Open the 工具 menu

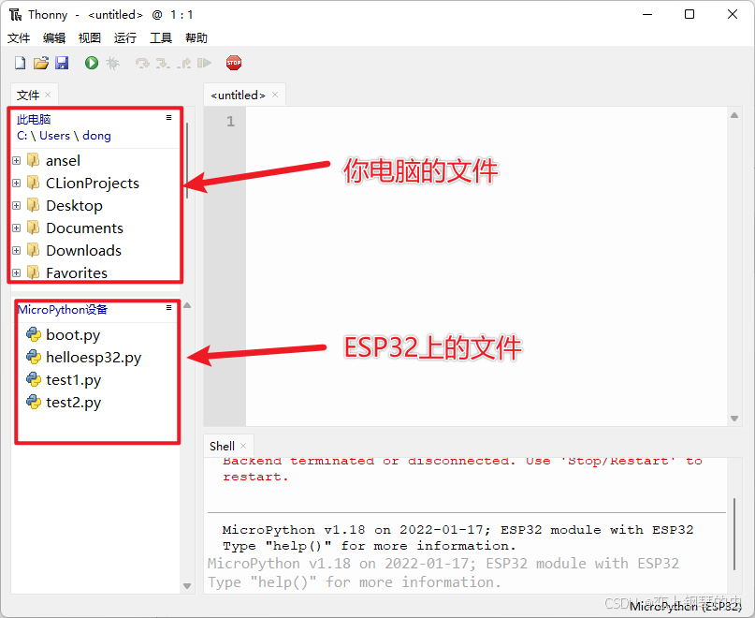pos(161,37)
